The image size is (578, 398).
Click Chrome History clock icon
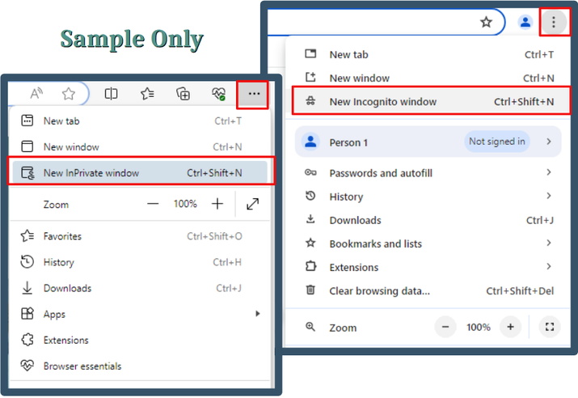[310, 196]
